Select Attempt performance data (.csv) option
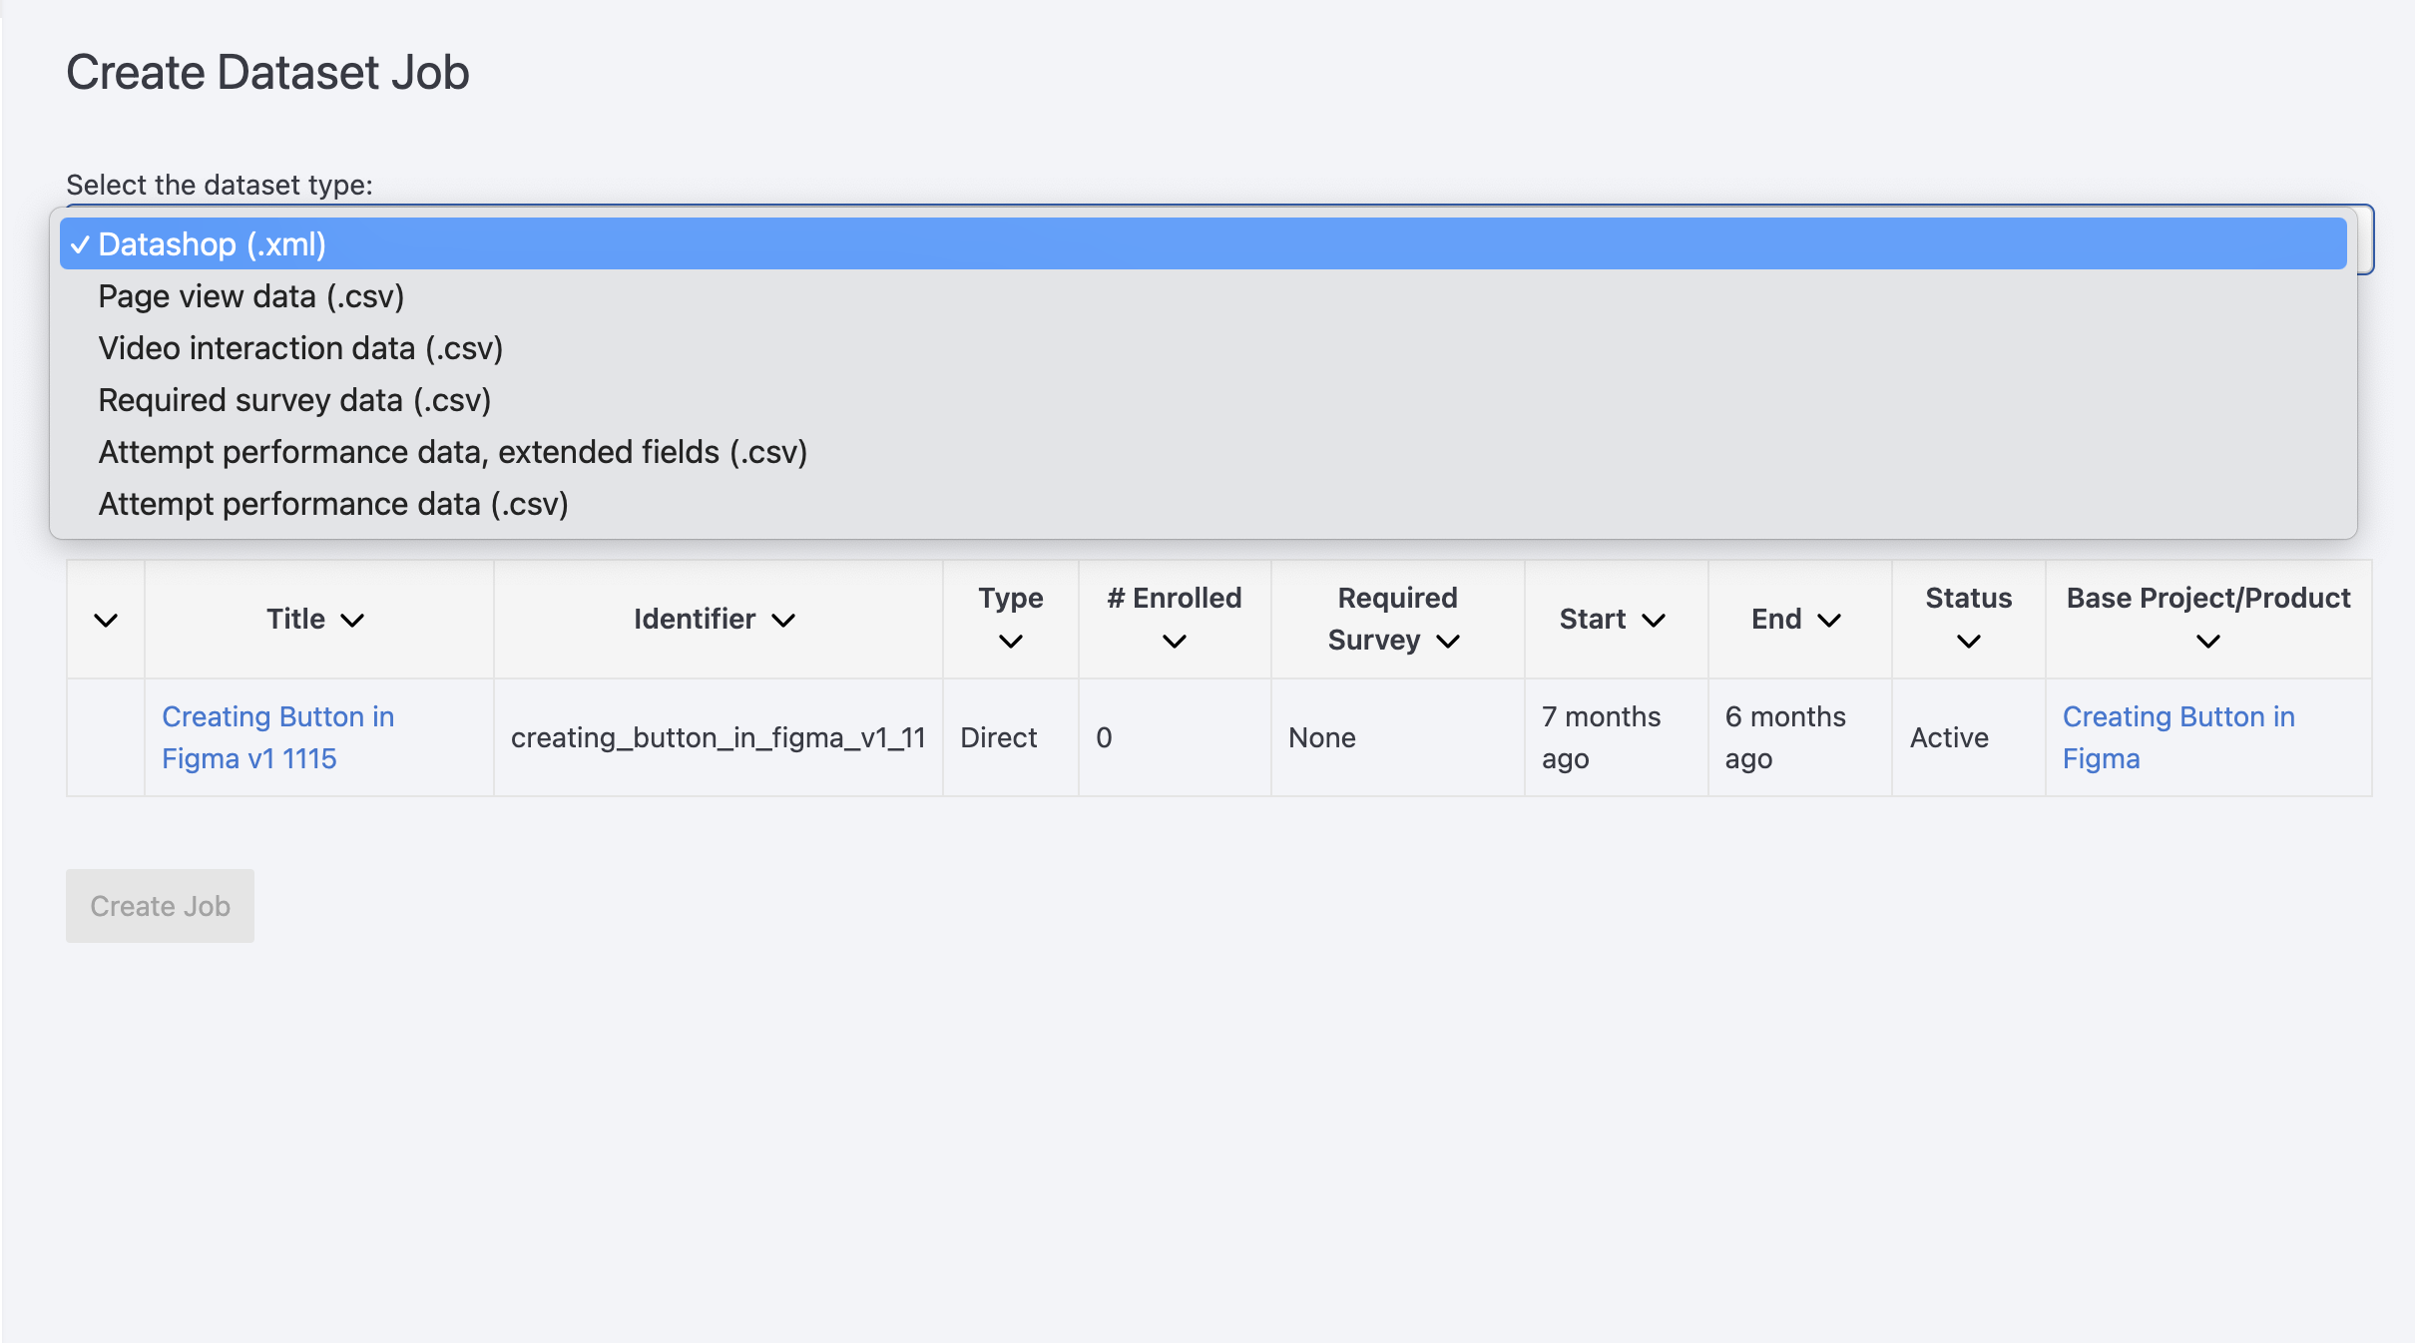This screenshot has height=1343, width=2415. pos(332,504)
